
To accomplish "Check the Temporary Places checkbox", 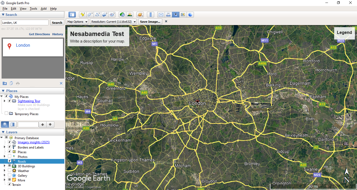I will point(6,114).
